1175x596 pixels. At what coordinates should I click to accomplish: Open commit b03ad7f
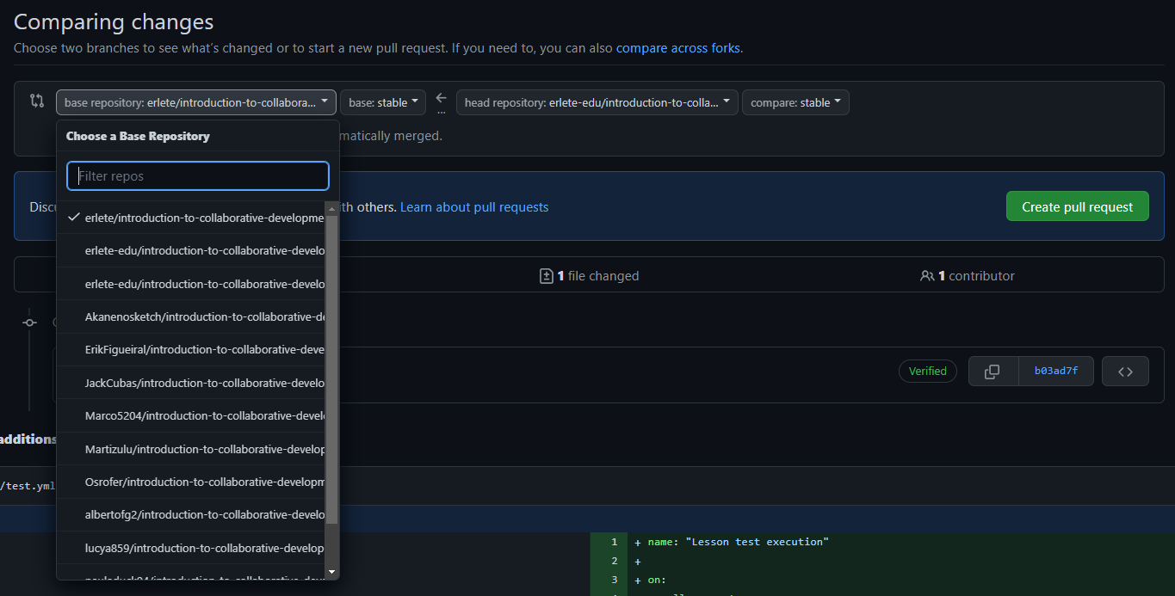tap(1055, 371)
